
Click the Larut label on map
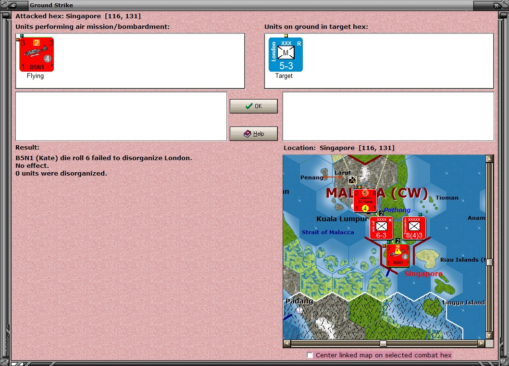click(343, 173)
